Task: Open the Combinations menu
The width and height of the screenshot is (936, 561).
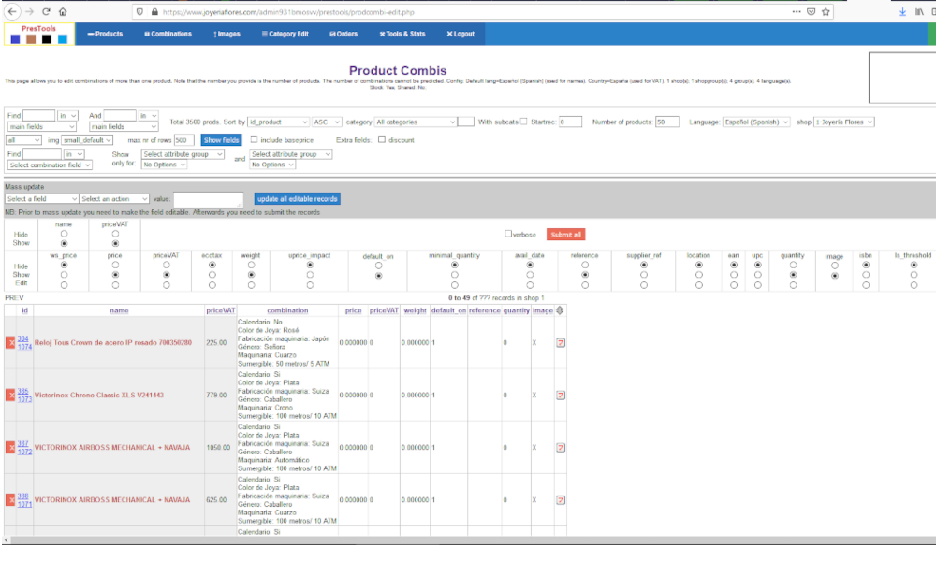Action: click(168, 34)
